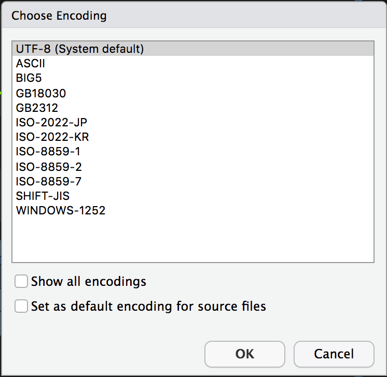Click the "Show all encodings" label text
The image size is (387, 377).
pyautogui.click(x=89, y=282)
